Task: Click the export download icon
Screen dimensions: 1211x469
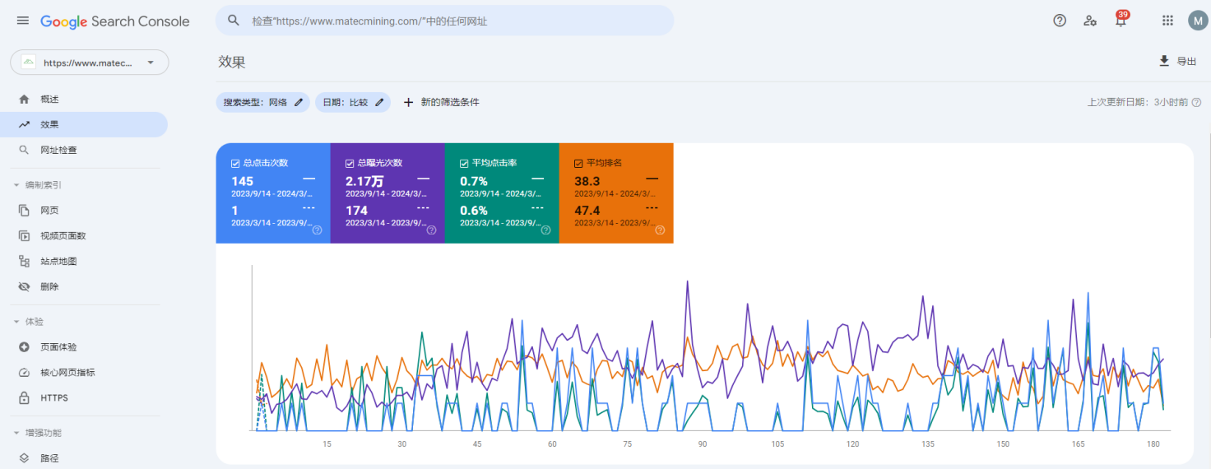Action: 1164,61
